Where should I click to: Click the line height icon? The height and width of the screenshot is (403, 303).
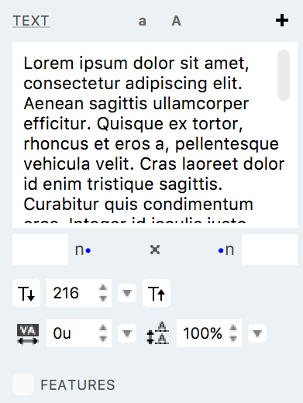157,333
